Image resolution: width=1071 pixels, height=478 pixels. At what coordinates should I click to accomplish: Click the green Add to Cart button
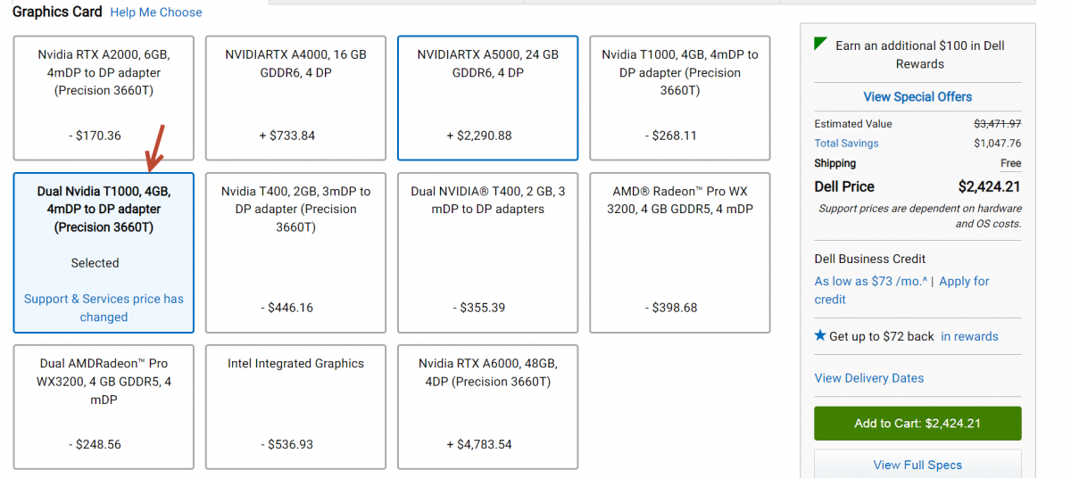pyautogui.click(x=917, y=424)
